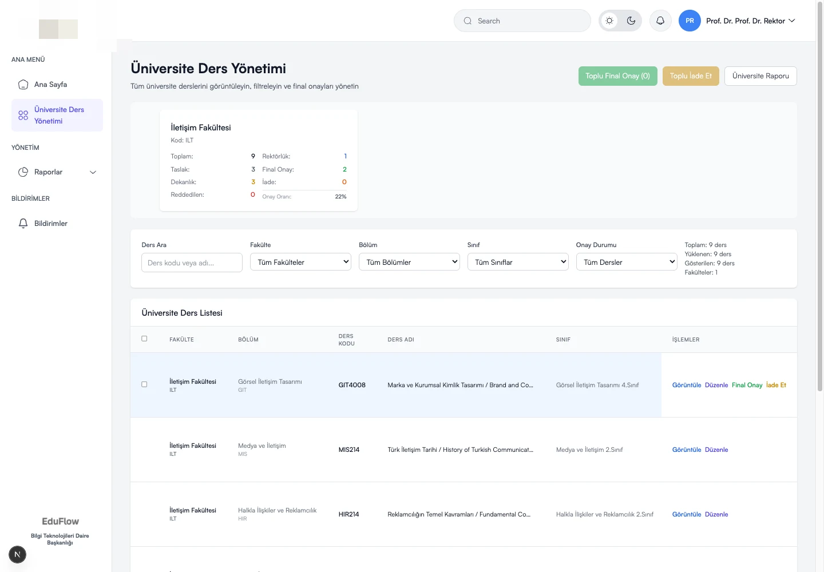
Task: Click 'Görsel İletişim Tasarımı 4.Sınıf' class cell
Action: pyautogui.click(x=597, y=385)
